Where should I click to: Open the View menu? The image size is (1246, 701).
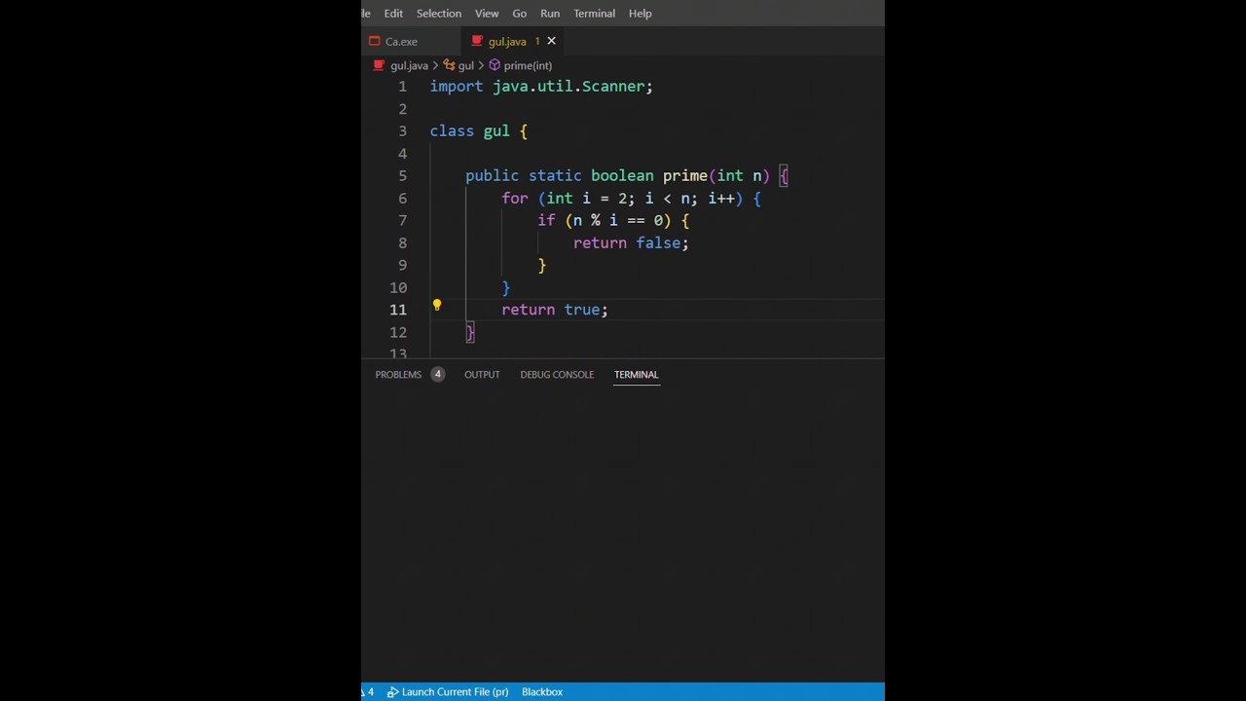click(x=487, y=14)
